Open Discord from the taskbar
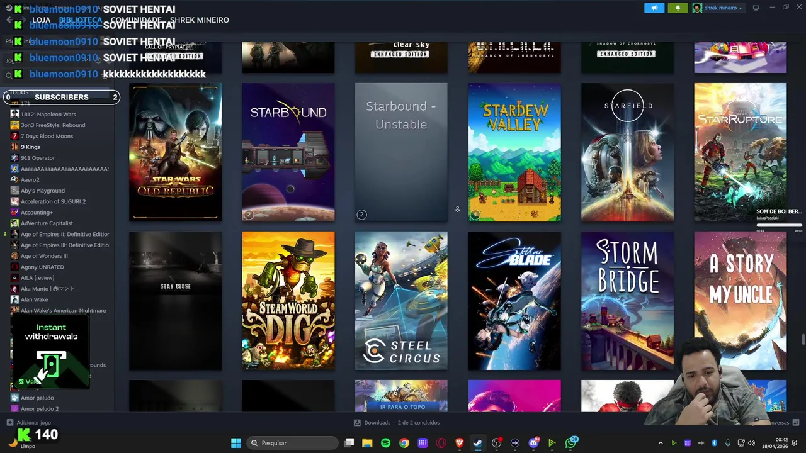 click(533, 443)
